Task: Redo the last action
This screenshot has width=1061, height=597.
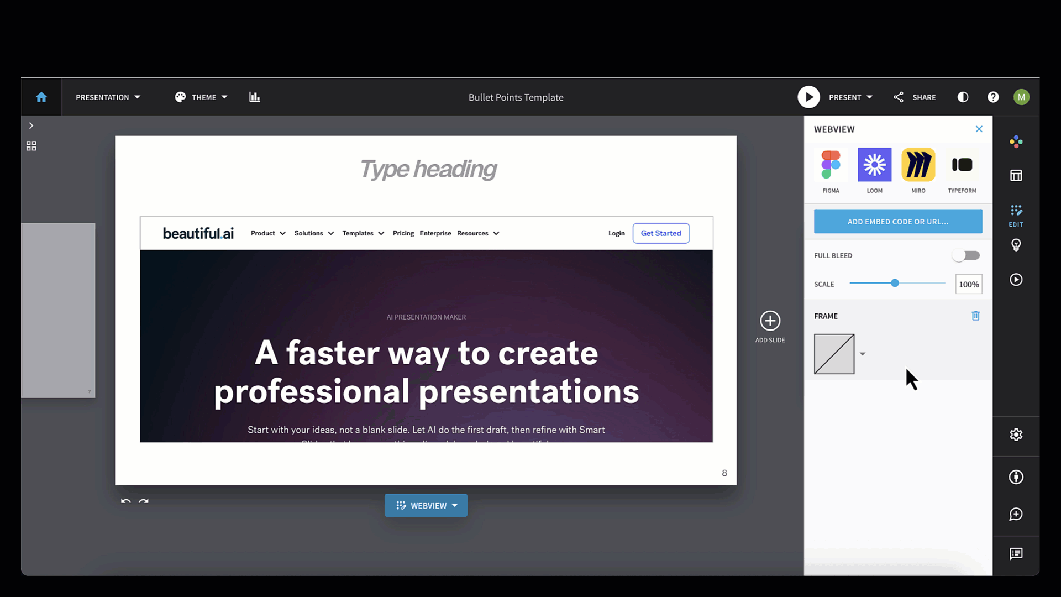Action: coord(144,501)
